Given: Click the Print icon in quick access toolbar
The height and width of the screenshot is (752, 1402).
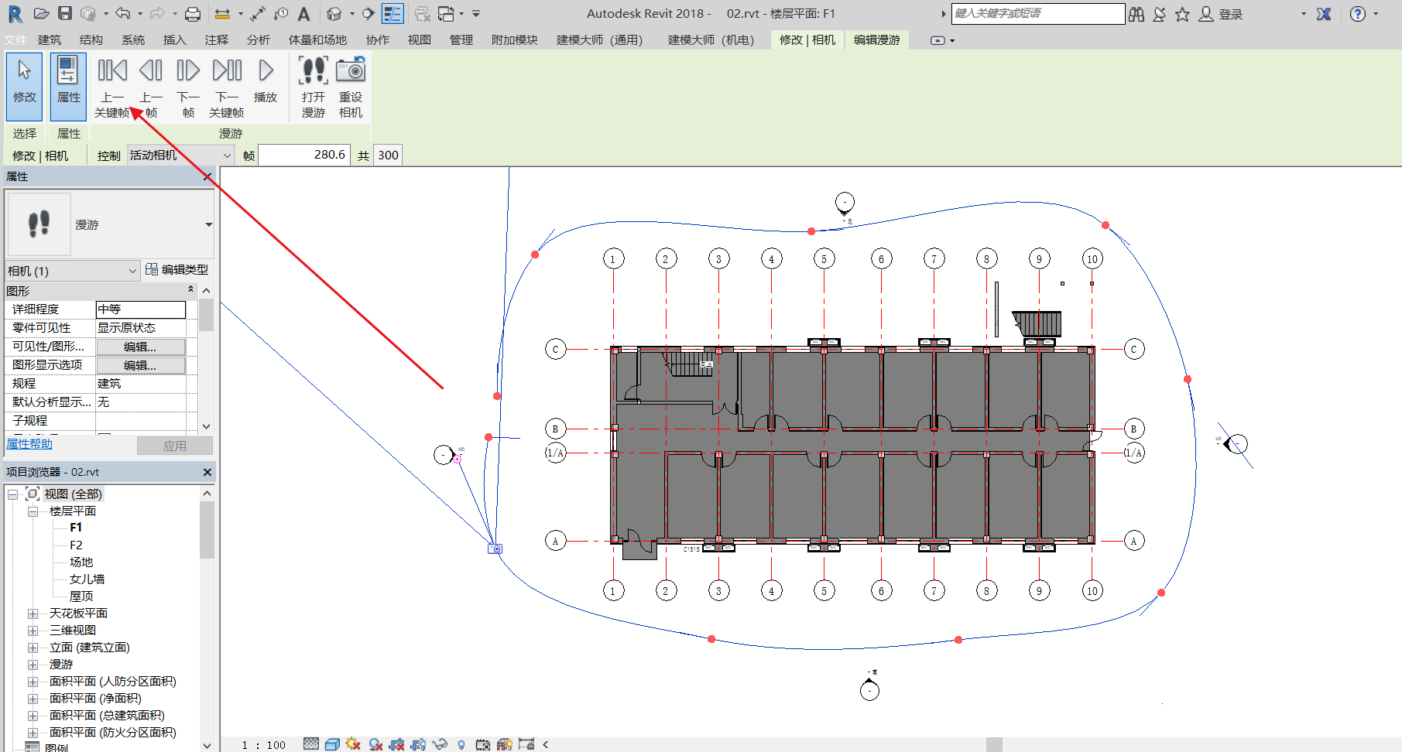Looking at the screenshot, I should tap(193, 14).
